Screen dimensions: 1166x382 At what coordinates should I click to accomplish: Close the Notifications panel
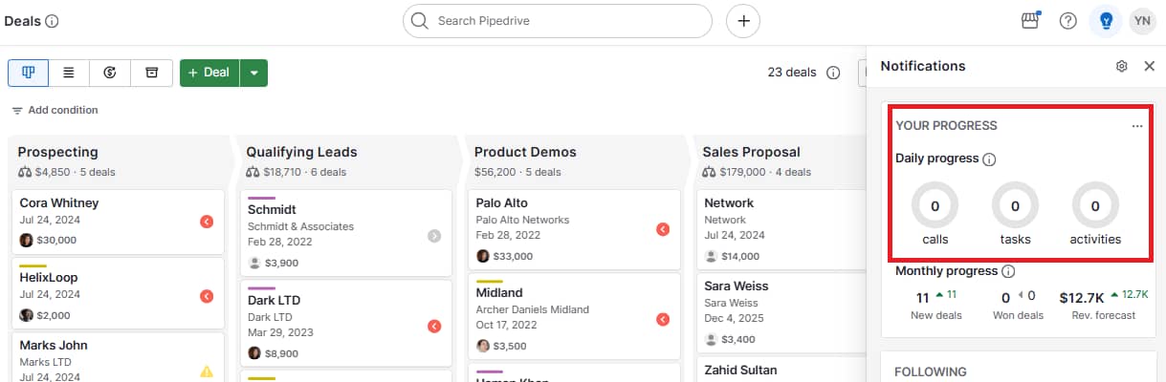pyautogui.click(x=1150, y=66)
